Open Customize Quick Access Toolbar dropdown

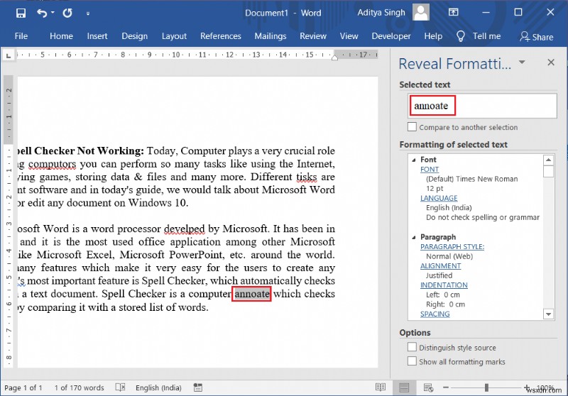(87, 13)
